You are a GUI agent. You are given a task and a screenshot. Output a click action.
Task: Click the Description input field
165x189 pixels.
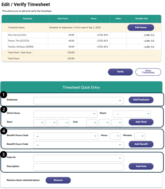point(79,167)
